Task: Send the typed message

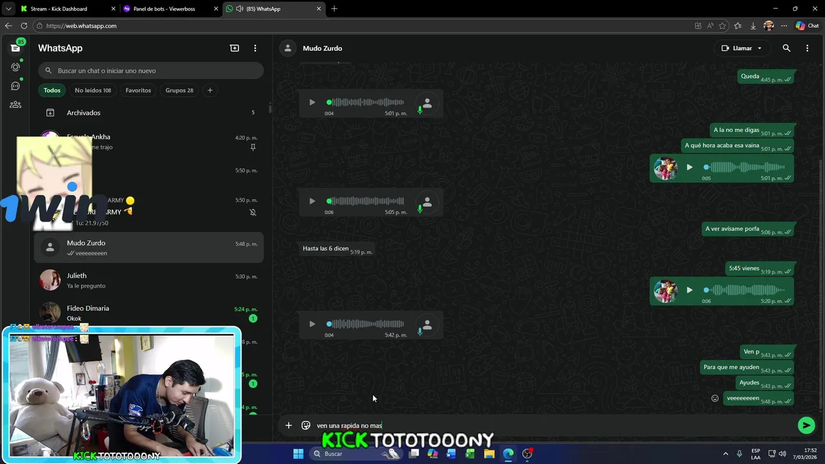Action: click(x=806, y=425)
